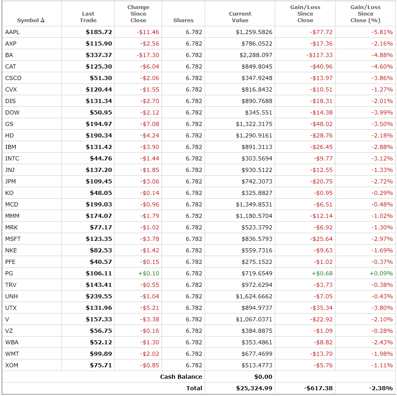Click MCD last trade price $199.03

coord(99,204)
